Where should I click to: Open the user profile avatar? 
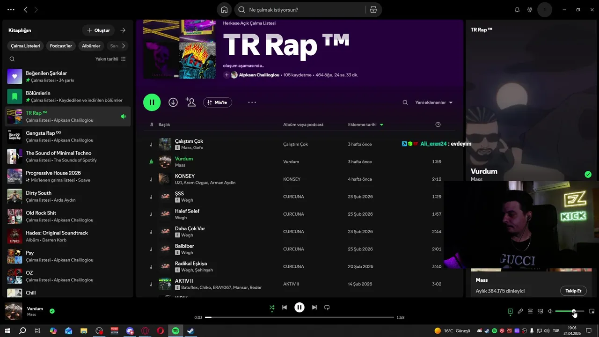click(x=545, y=10)
